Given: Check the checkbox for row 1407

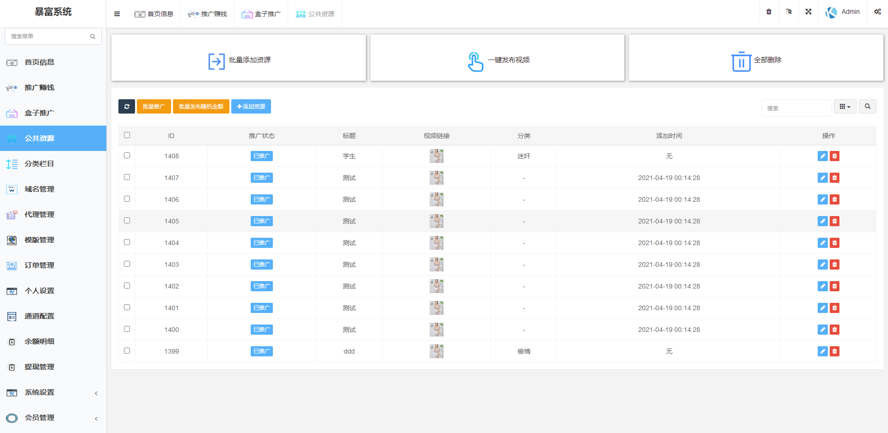Looking at the screenshot, I should coord(127,177).
